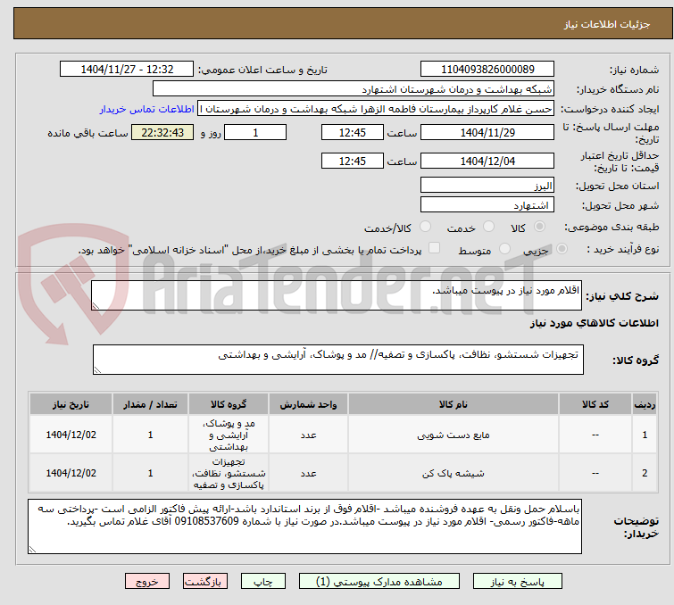Click the remaining time counter 22:32:43
674x605 pixels.
pyautogui.click(x=162, y=132)
